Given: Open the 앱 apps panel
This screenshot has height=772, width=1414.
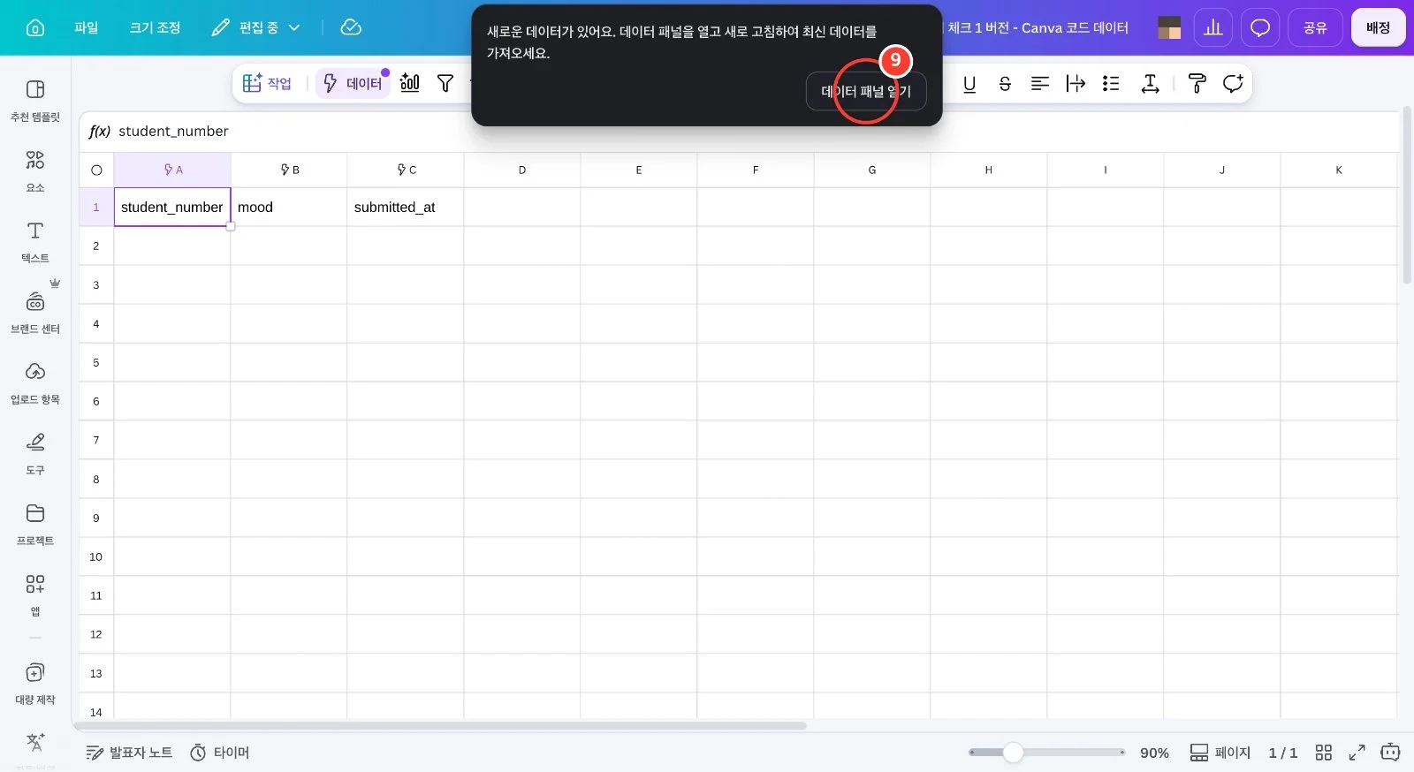Looking at the screenshot, I should click(35, 595).
